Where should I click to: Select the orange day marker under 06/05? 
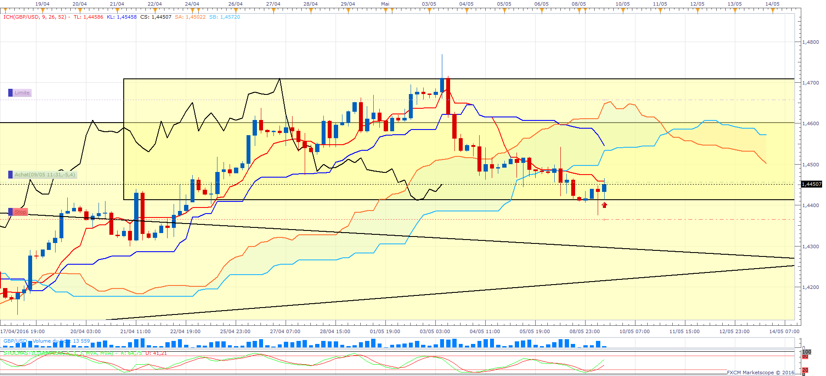click(542, 11)
